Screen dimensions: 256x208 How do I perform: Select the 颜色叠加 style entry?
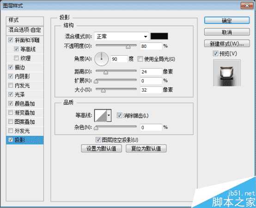coord(24,104)
